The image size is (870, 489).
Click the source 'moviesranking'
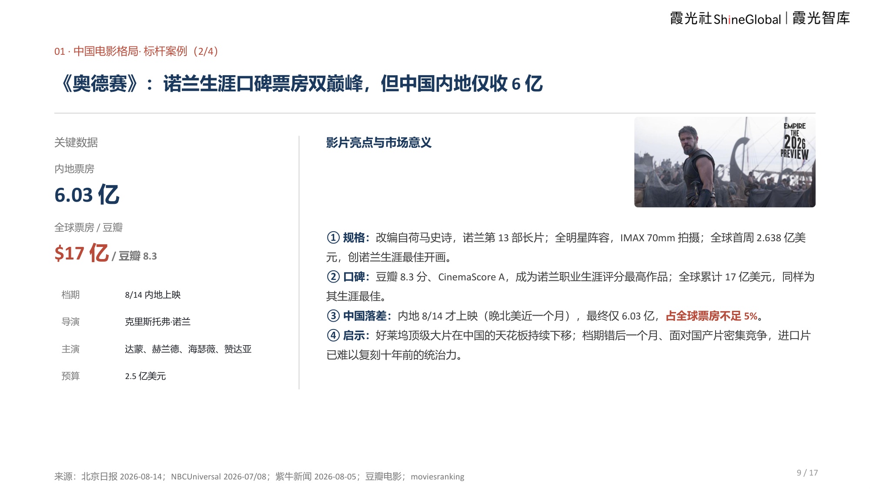pyautogui.click(x=438, y=477)
